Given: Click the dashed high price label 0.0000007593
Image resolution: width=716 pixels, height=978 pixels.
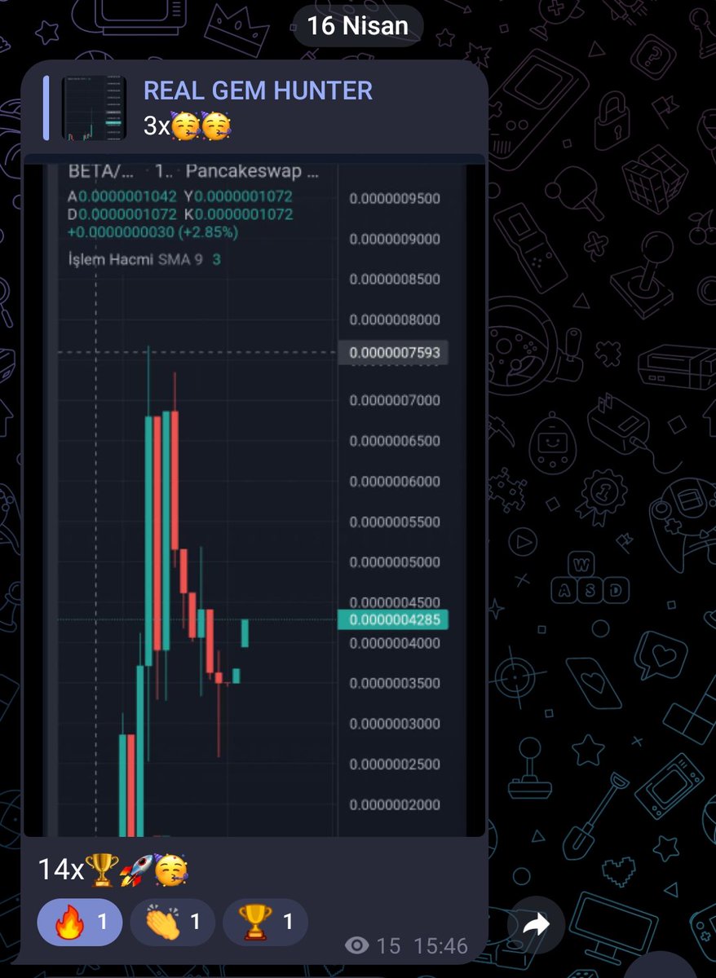Looking at the screenshot, I should (394, 353).
